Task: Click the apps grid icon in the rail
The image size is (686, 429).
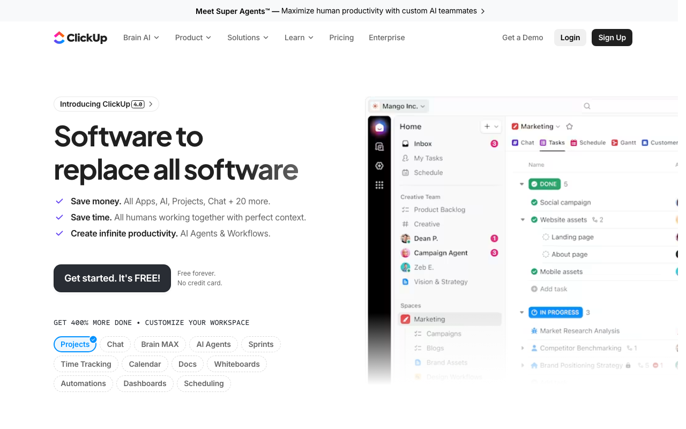Action: click(x=379, y=184)
